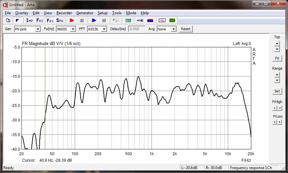This screenshot has height=173, width=288.
Task: Open the Edit menu
Action: 36,13
